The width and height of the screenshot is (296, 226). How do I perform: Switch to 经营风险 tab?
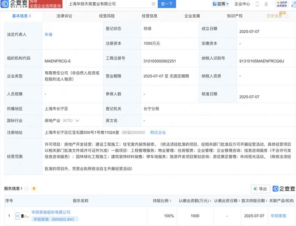click(107, 16)
